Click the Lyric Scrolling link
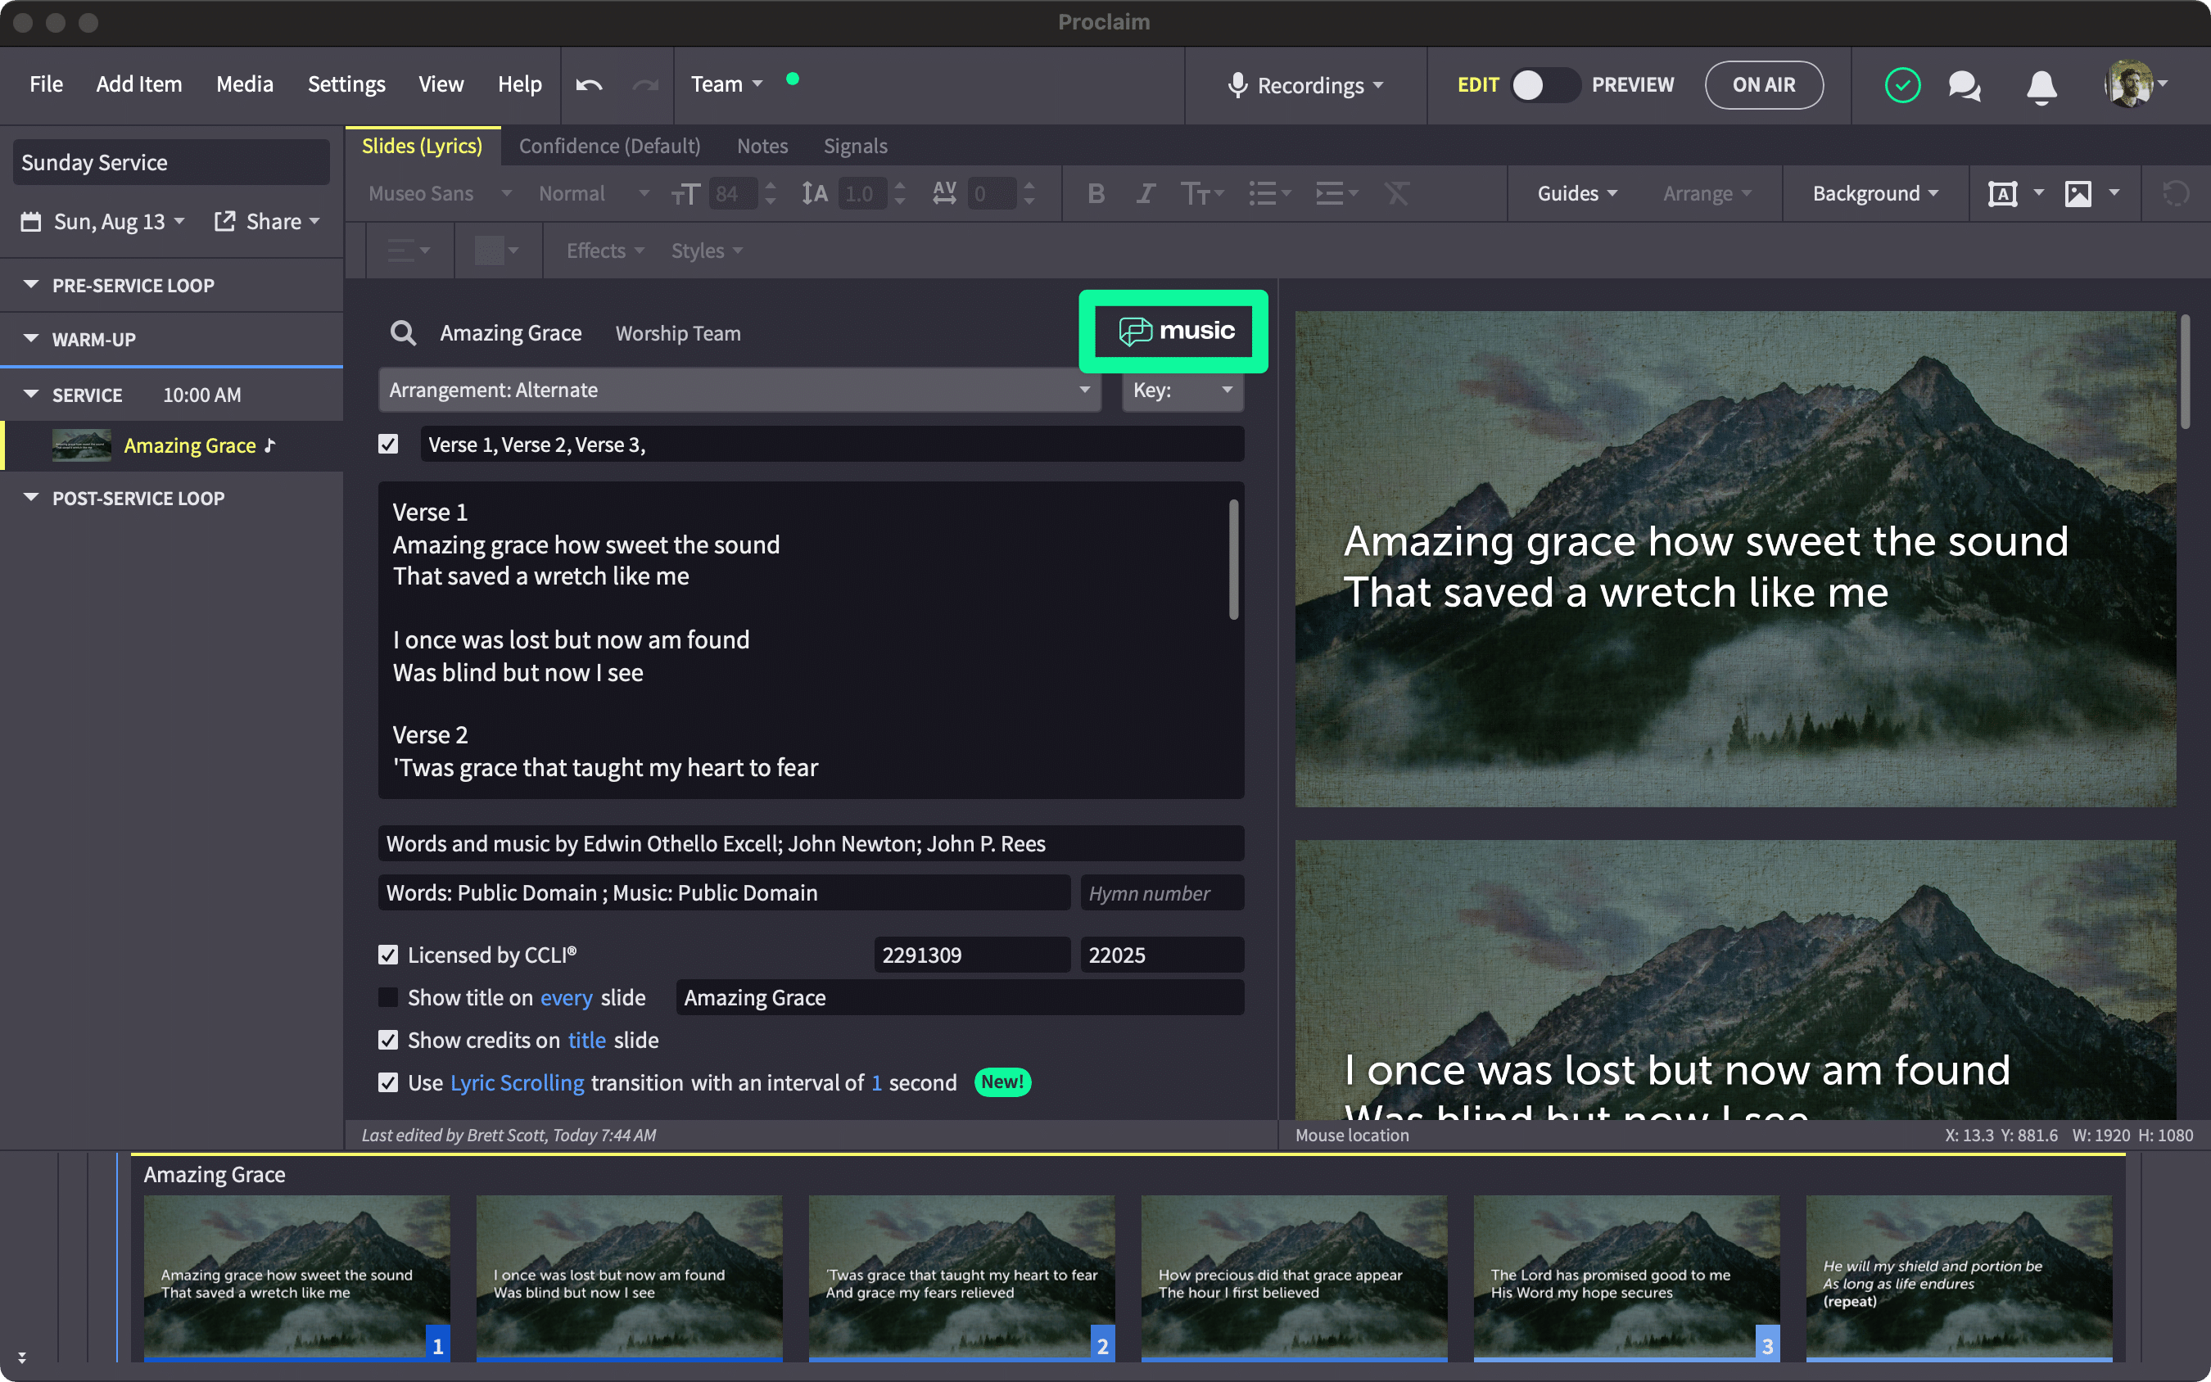The height and width of the screenshot is (1382, 2211). (517, 1083)
